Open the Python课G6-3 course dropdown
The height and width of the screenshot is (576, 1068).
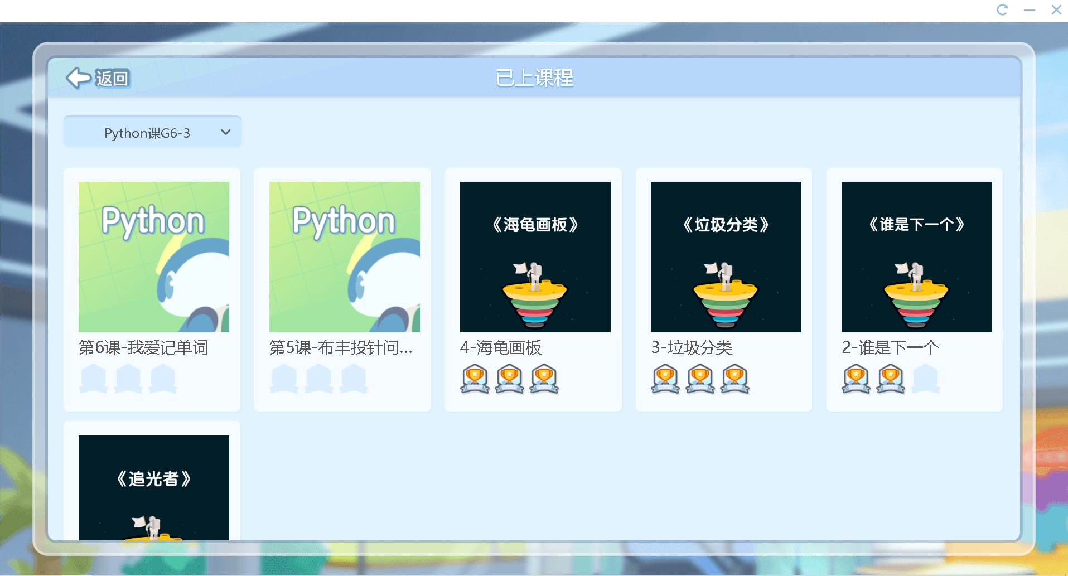tap(152, 133)
